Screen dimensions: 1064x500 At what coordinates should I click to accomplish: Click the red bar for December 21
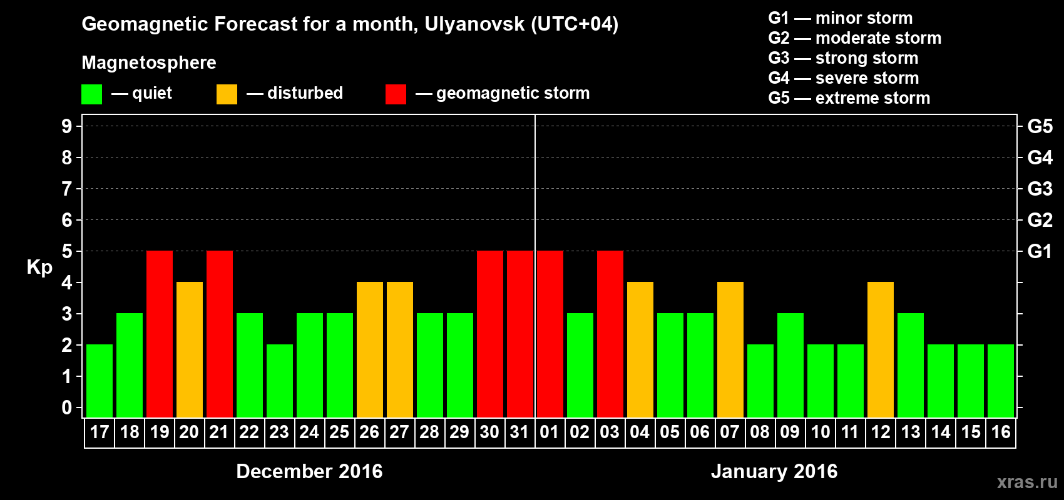pyautogui.click(x=220, y=334)
